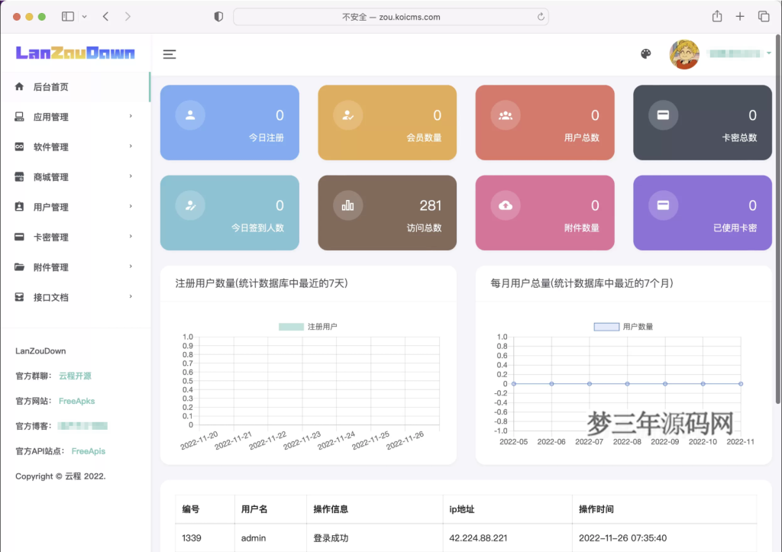Open the FreeApks official website link

point(76,401)
